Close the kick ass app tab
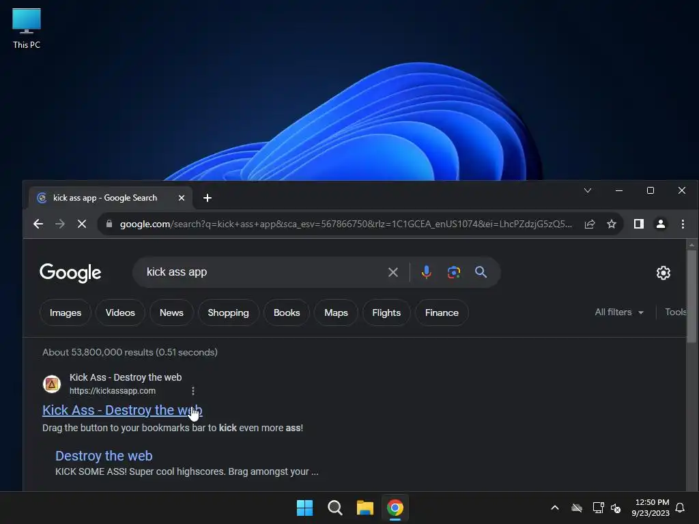The width and height of the screenshot is (699, 524). click(182, 198)
